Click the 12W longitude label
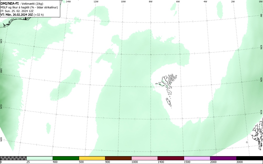263x164 pixels. click(x=96, y=2)
